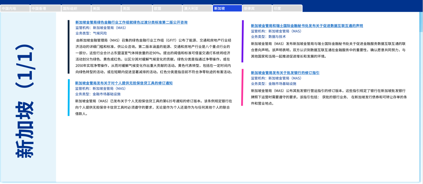Viewport: 423px width, 184px height.
Task: Open the 中国香港 tab
Action: click(45, 9)
